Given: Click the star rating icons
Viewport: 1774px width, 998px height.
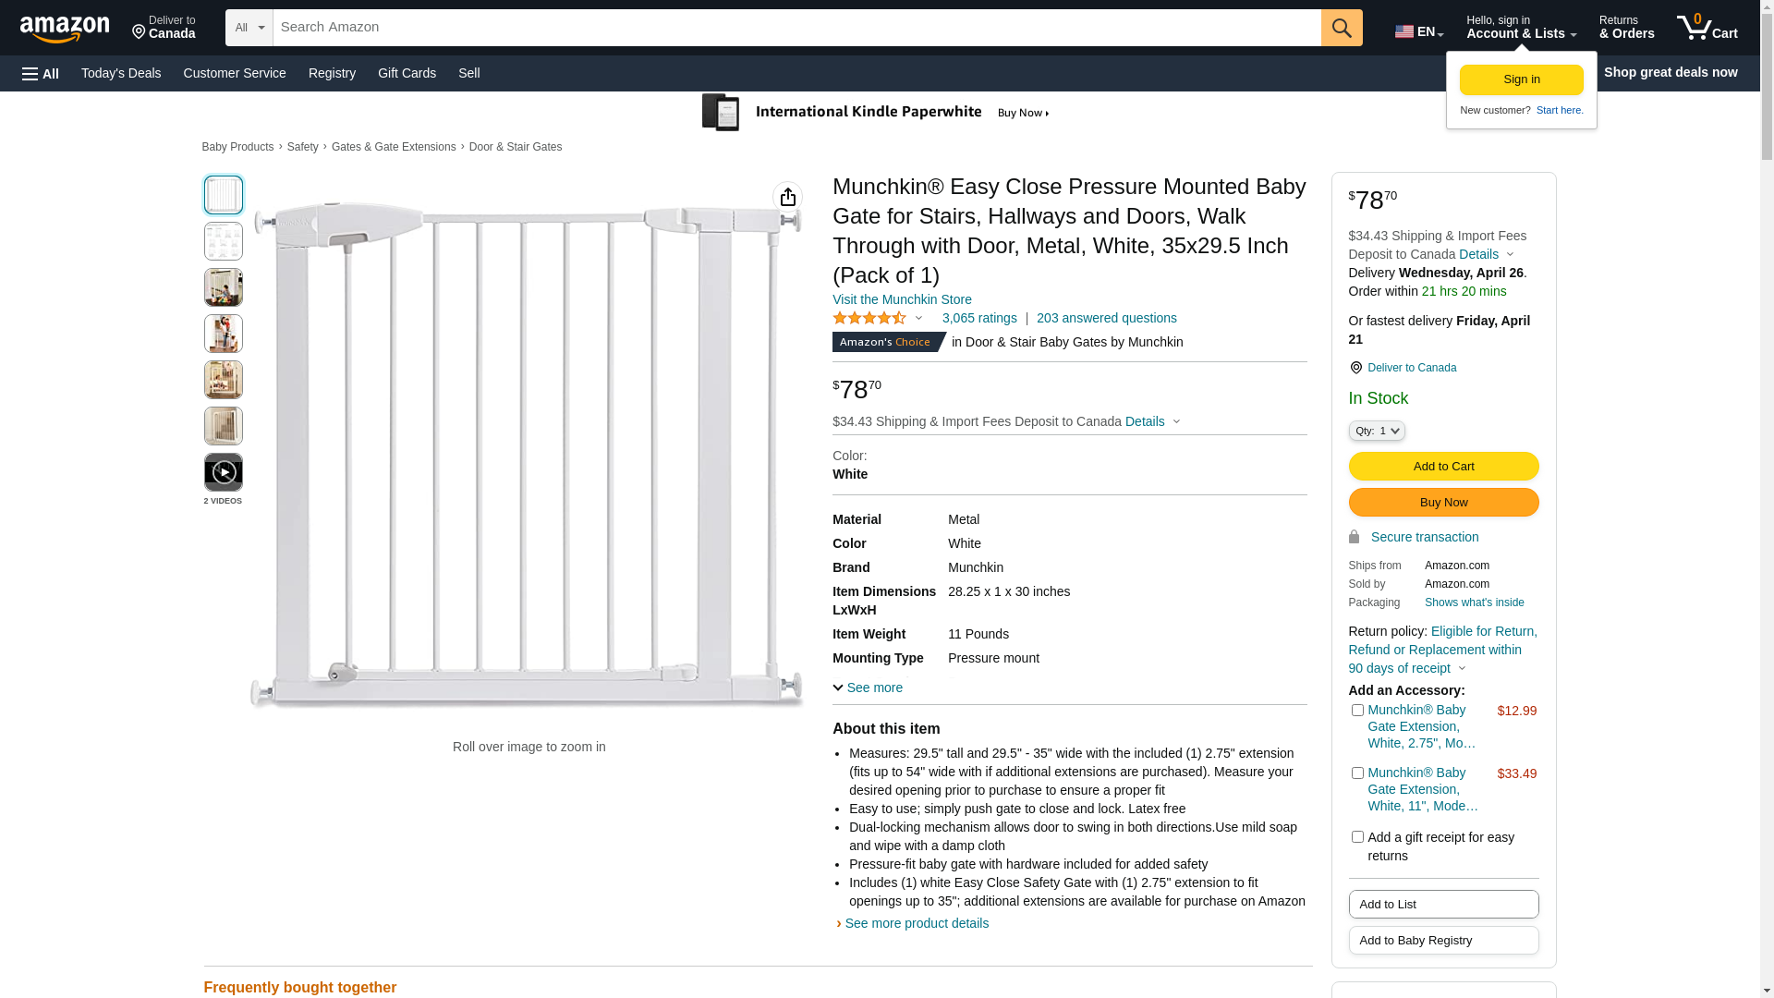Looking at the screenshot, I should click(869, 318).
